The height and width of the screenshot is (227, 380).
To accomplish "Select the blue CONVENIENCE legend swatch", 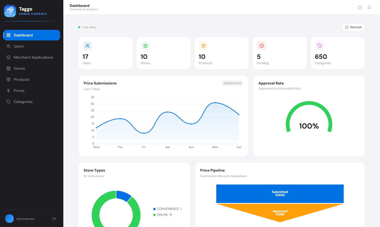I will click(154, 209).
